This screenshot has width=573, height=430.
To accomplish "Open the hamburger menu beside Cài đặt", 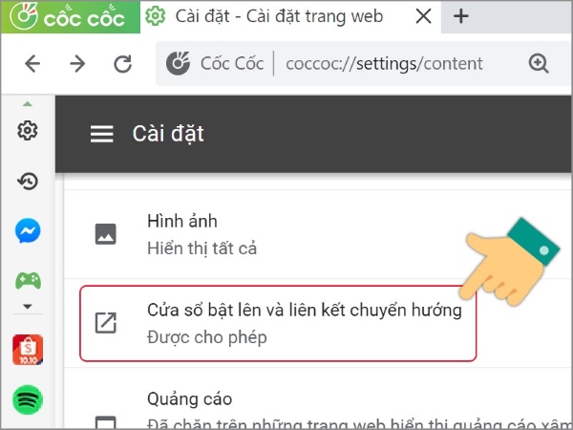I will click(x=101, y=134).
